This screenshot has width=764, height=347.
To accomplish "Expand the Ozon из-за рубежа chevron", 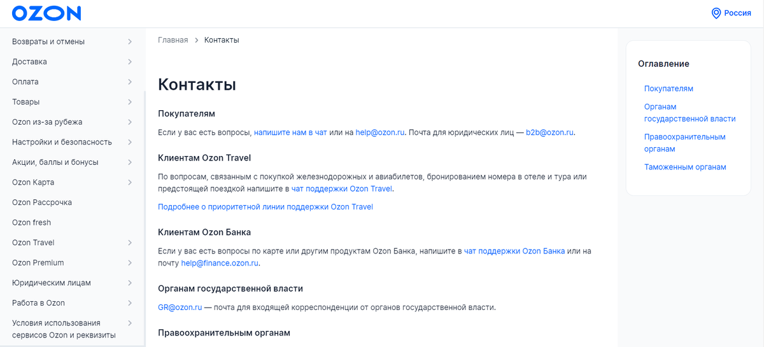I will pos(130,122).
